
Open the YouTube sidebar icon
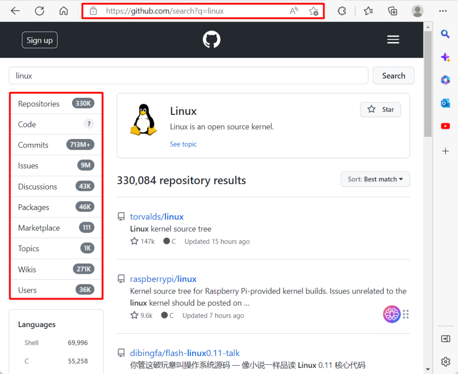[445, 126]
